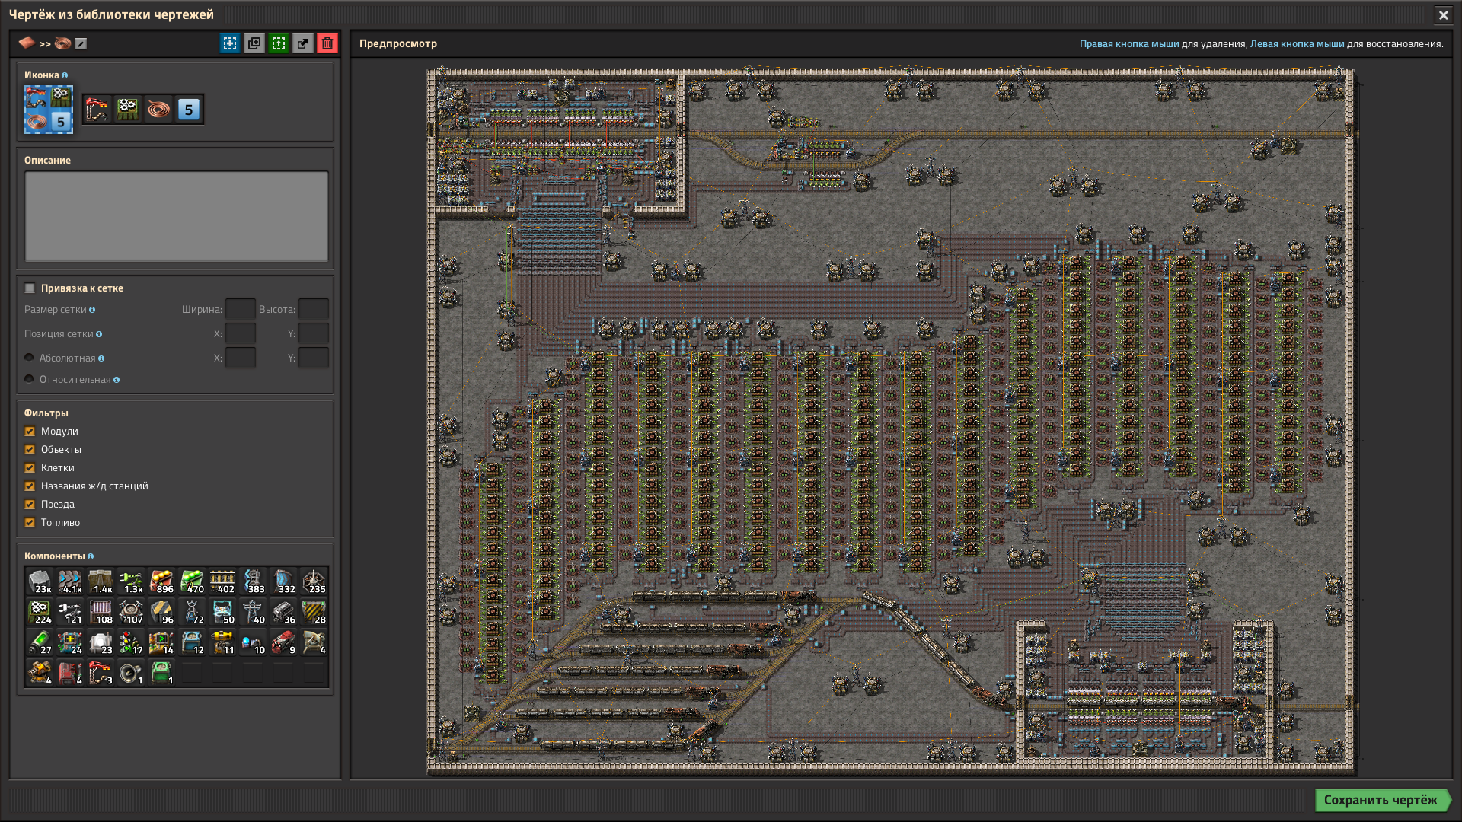Click the blue select-new-contents button
Screen dimensions: 1462x822
coord(230,43)
